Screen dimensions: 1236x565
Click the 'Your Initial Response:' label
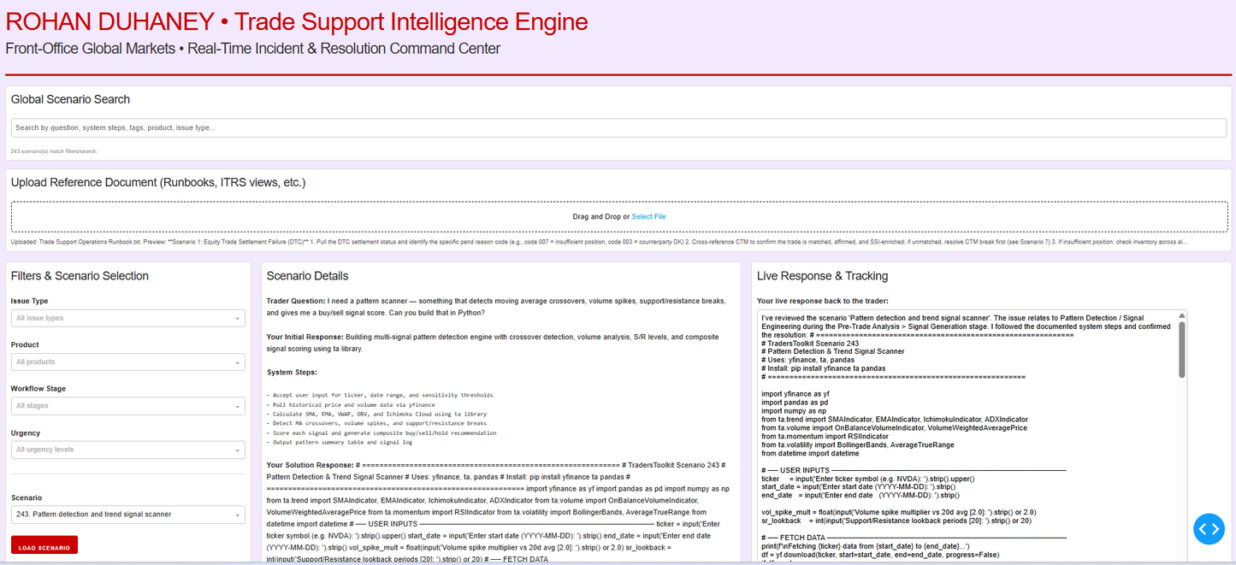305,337
